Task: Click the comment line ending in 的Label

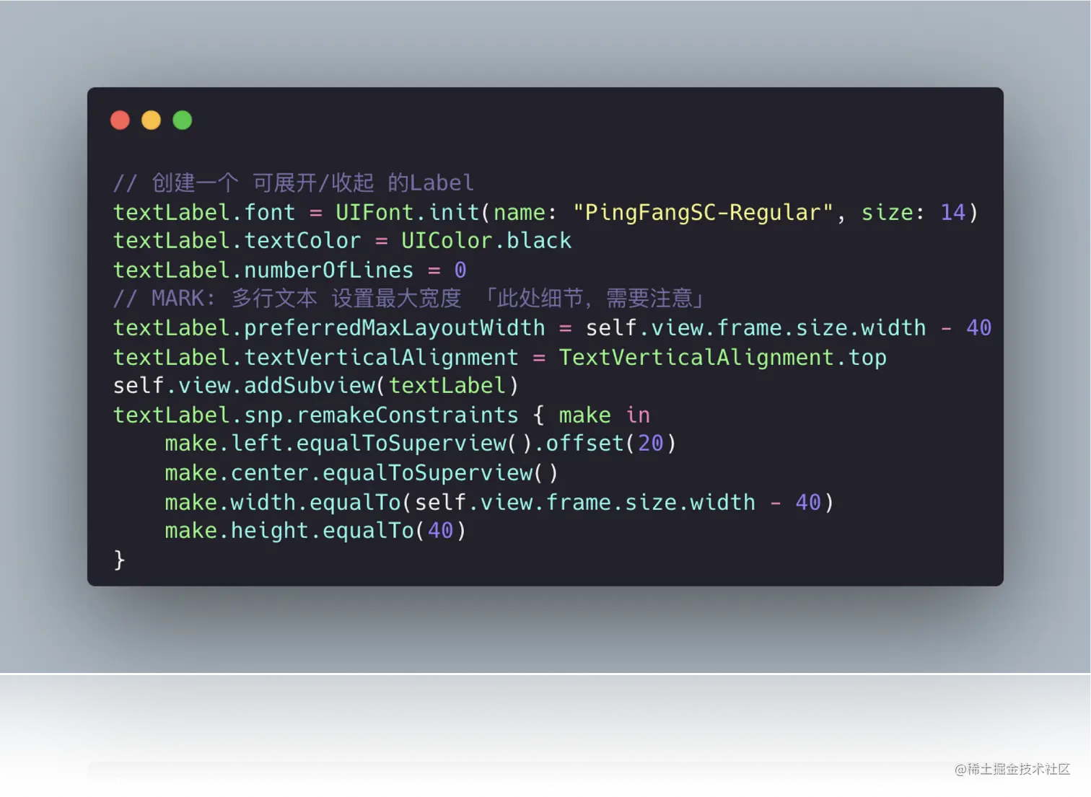Action: click(x=294, y=183)
